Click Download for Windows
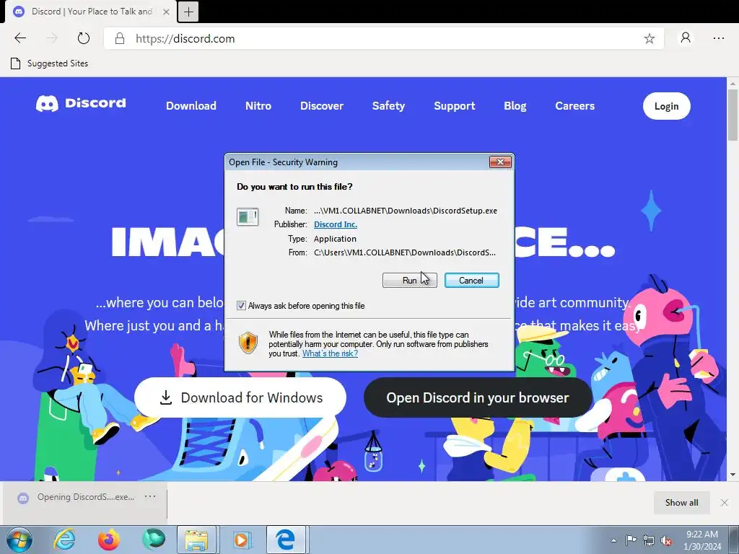 (x=240, y=397)
